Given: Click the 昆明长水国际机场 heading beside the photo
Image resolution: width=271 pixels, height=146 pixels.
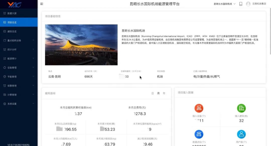Looking at the screenshot, I should [133, 31].
